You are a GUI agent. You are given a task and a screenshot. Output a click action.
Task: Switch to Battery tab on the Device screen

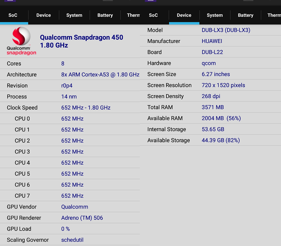pyautogui.click(x=246, y=15)
